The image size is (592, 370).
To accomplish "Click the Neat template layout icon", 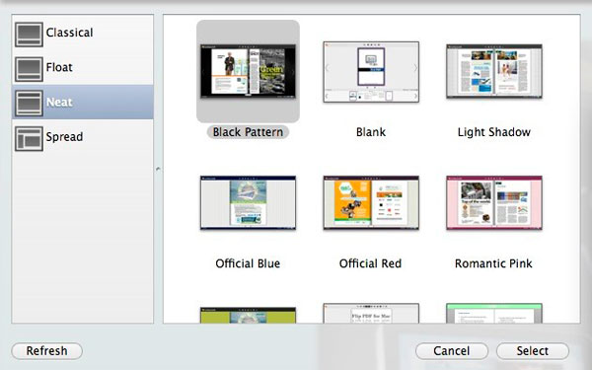I will (29, 103).
